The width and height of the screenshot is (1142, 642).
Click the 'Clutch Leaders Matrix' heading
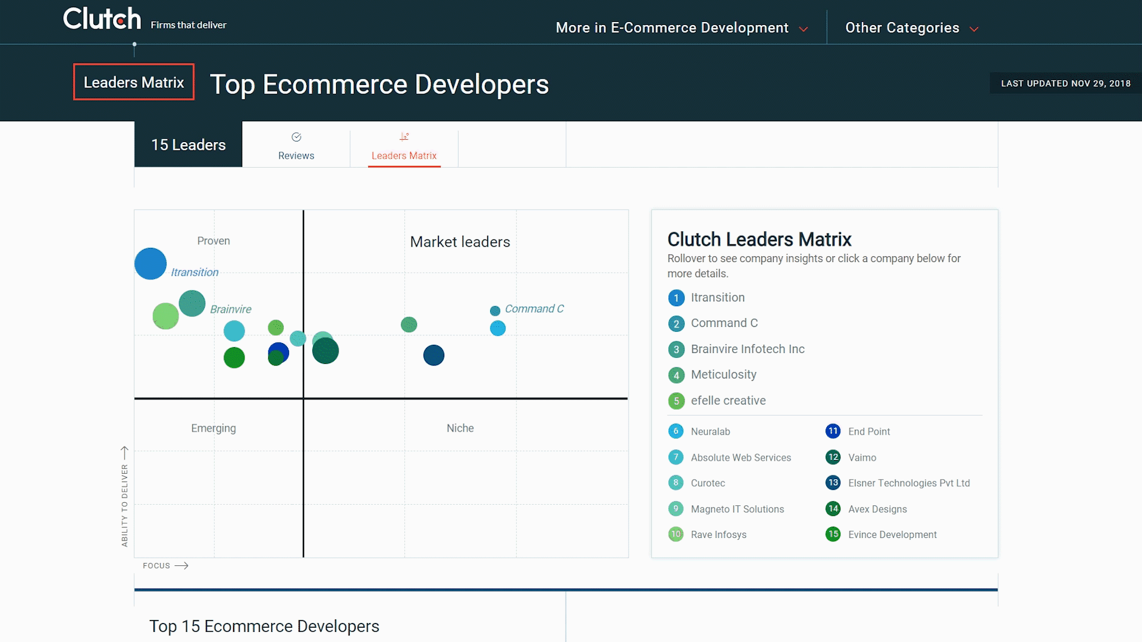tap(759, 239)
